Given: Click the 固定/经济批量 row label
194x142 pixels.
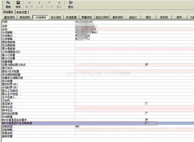Looking at the screenshot, I should 10,71.
